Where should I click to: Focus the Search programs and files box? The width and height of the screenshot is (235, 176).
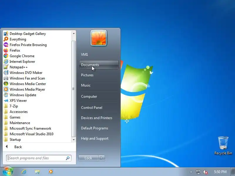[39, 158]
